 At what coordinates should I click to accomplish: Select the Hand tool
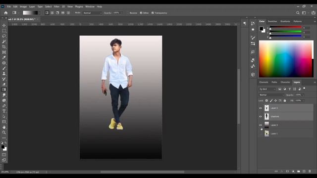pos(4,127)
